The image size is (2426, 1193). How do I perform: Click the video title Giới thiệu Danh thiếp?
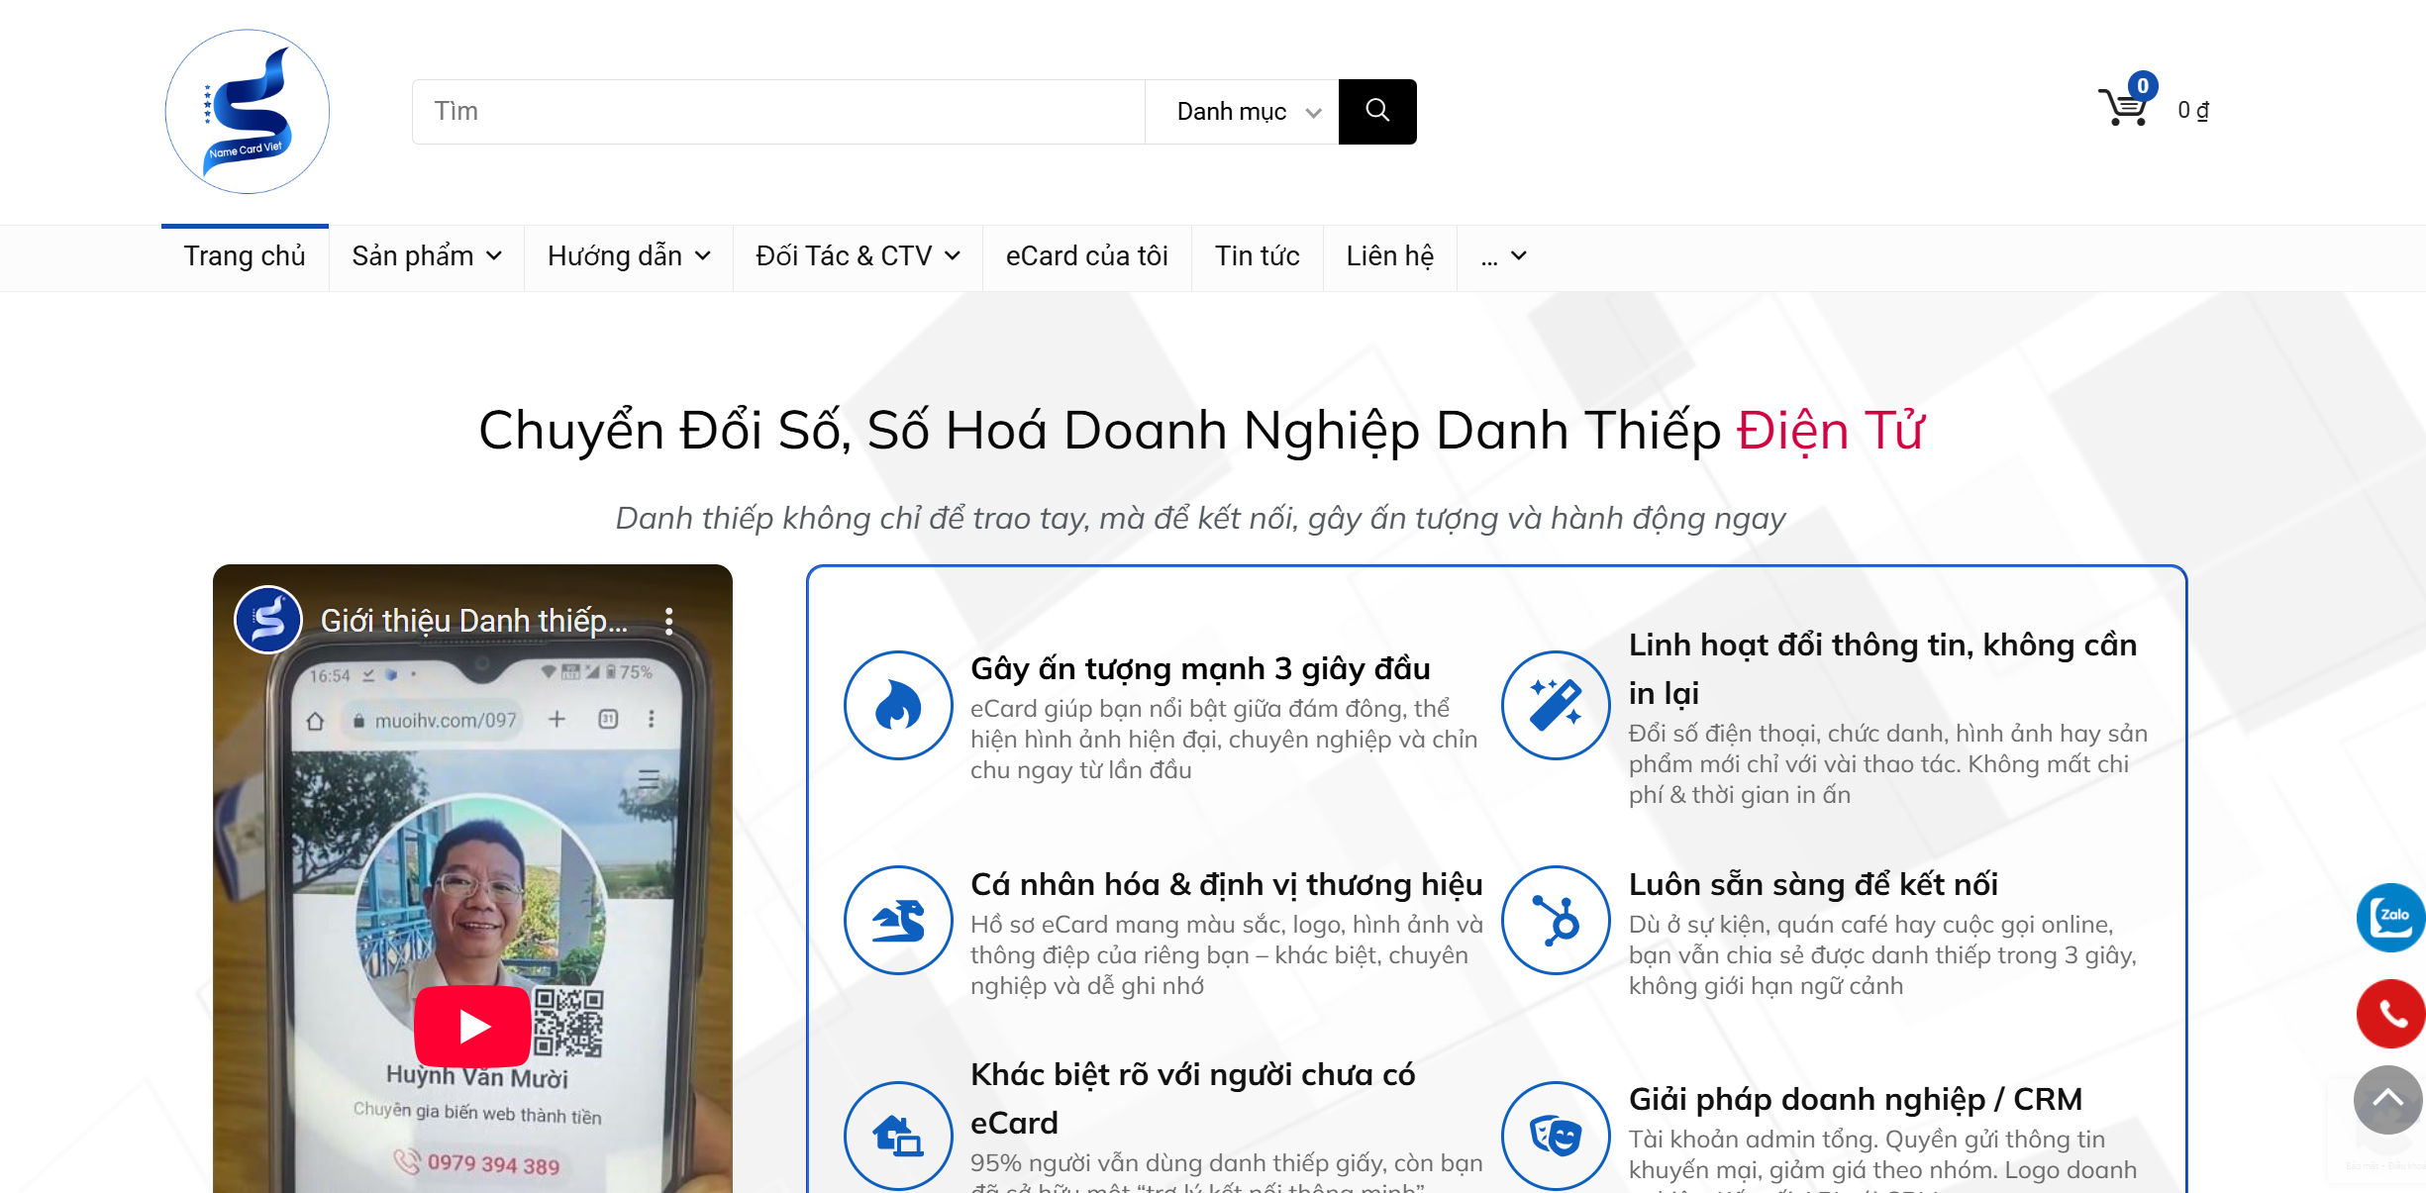click(x=474, y=621)
